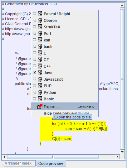Viewport: 127px width, 168px height.
Task: Tick the C++ checkbox
Action: tap(35, 66)
